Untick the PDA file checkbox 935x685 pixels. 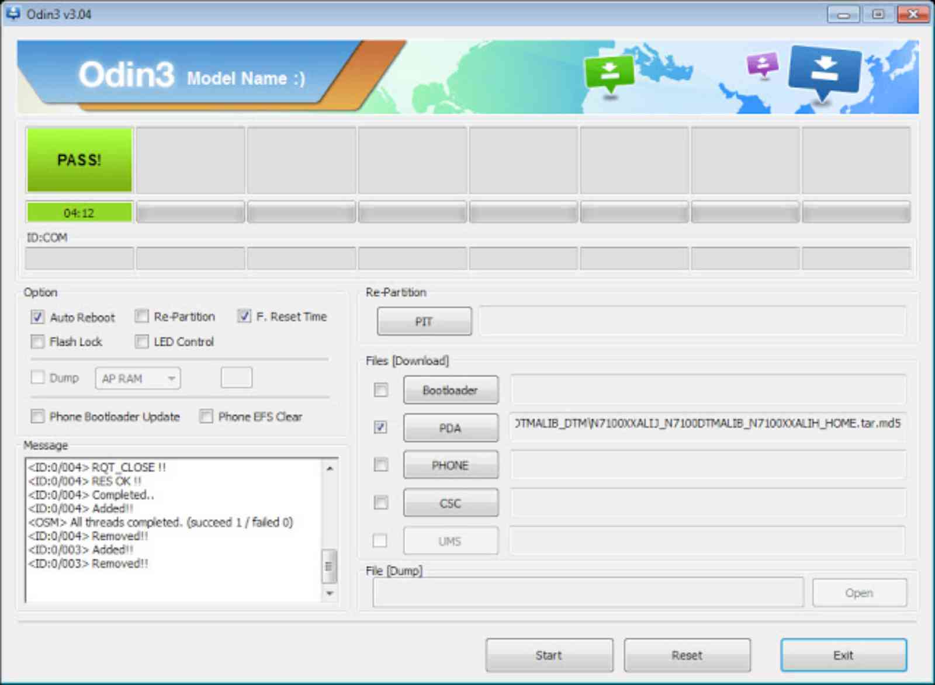[x=380, y=427]
